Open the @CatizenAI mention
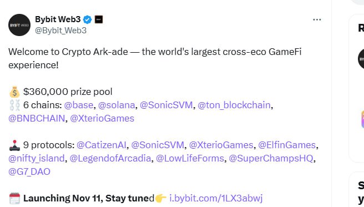The width and height of the screenshot is (364, 207). (101, 145)
